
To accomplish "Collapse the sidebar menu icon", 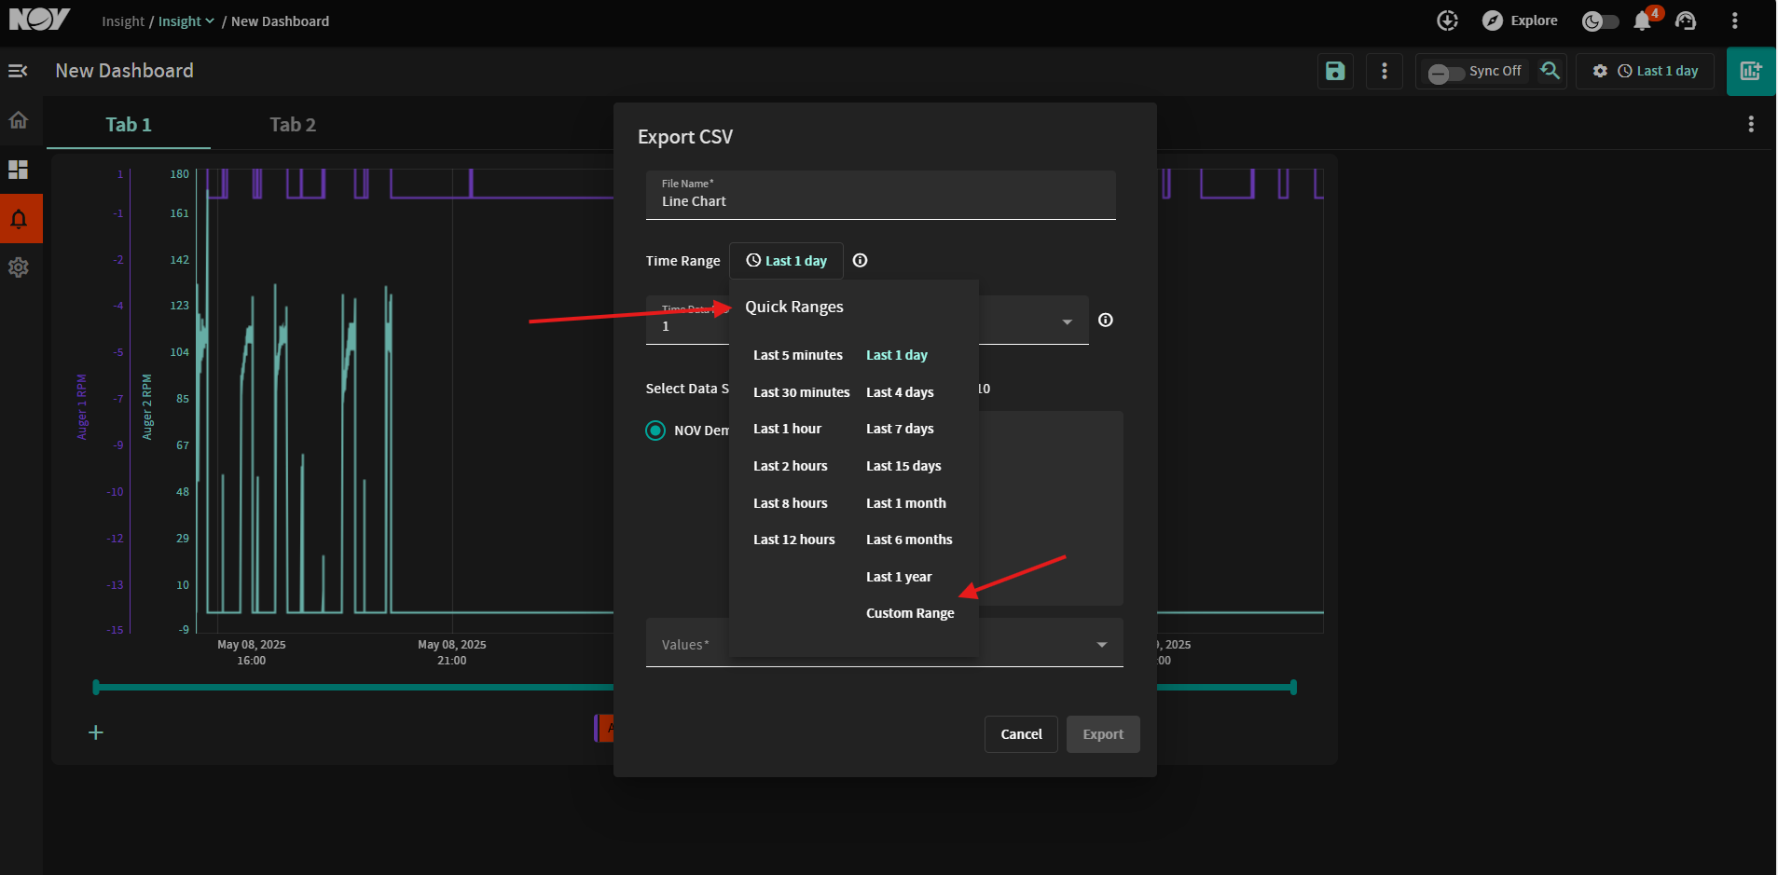I will [18, 71].
